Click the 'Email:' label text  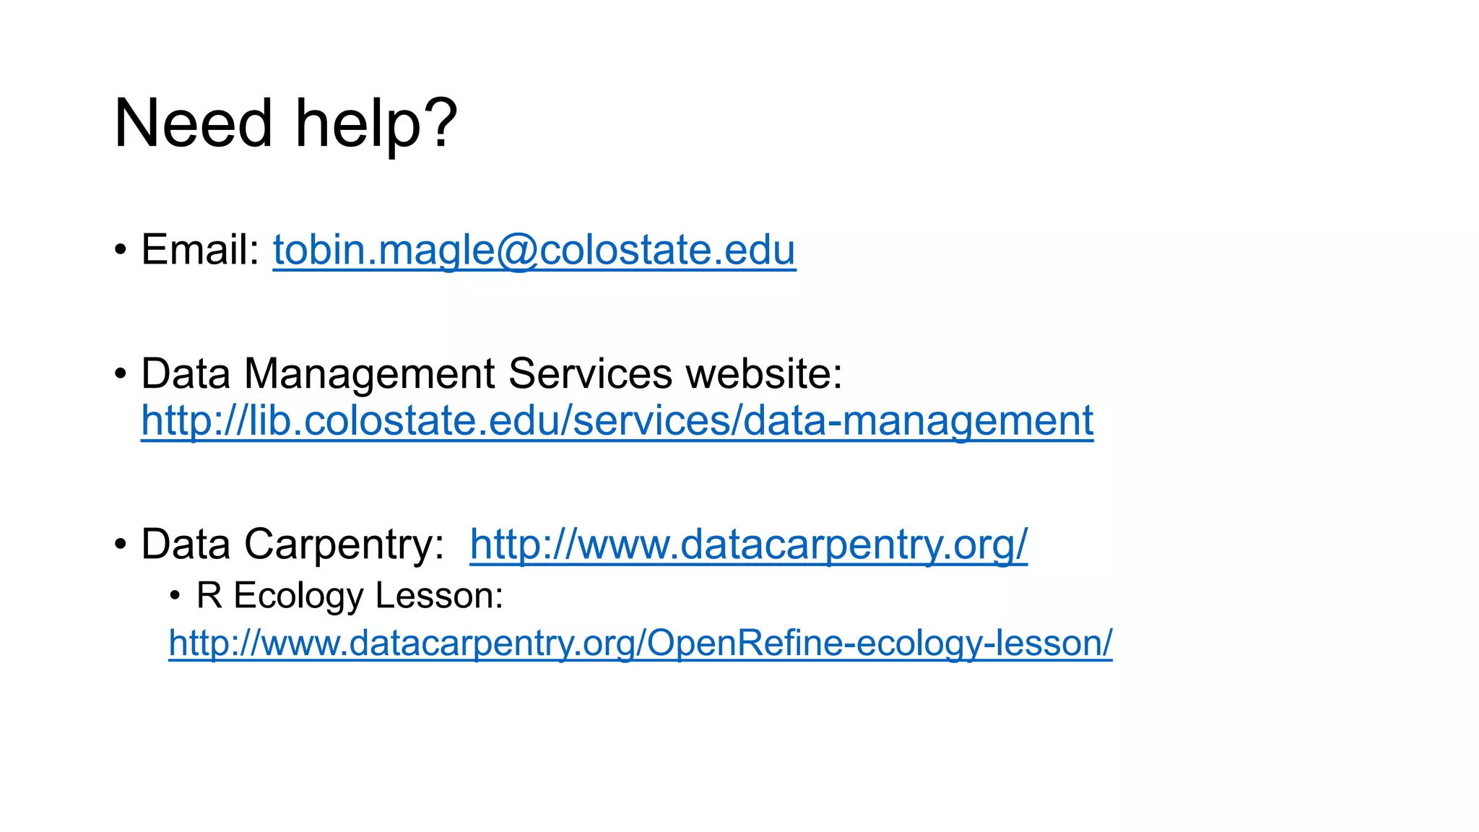click(200, 250)
